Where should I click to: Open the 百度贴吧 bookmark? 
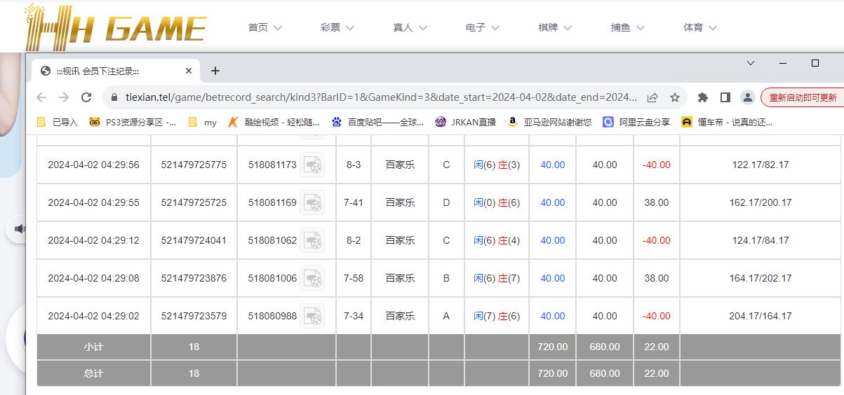[377, 122]
